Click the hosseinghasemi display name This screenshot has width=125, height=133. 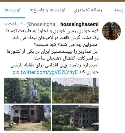[79, 24]
